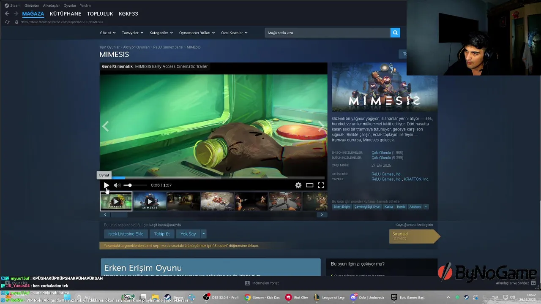Image resolution: width=541 pixels, height=304 pixels.
Task: Open League of Legends taskbar item
Action: tap(329, 297)
